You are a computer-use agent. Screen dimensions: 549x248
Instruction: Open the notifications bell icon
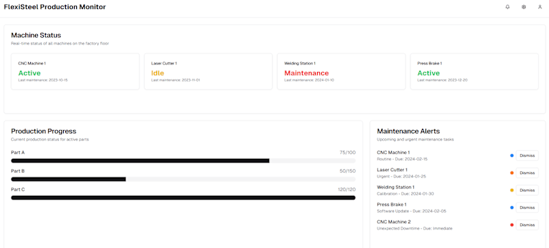507,7
